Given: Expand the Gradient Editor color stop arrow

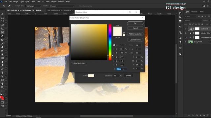Looking at the screenshot, I should tap(96, 76).
